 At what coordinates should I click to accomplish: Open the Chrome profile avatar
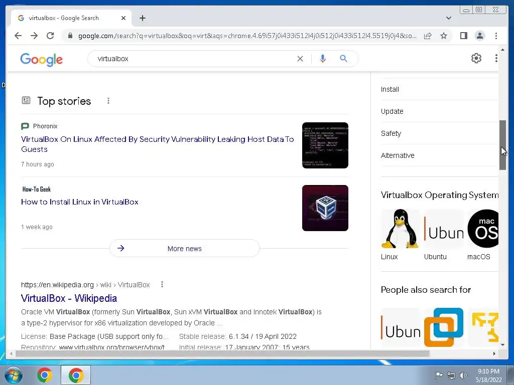click(x=479, y=36)
